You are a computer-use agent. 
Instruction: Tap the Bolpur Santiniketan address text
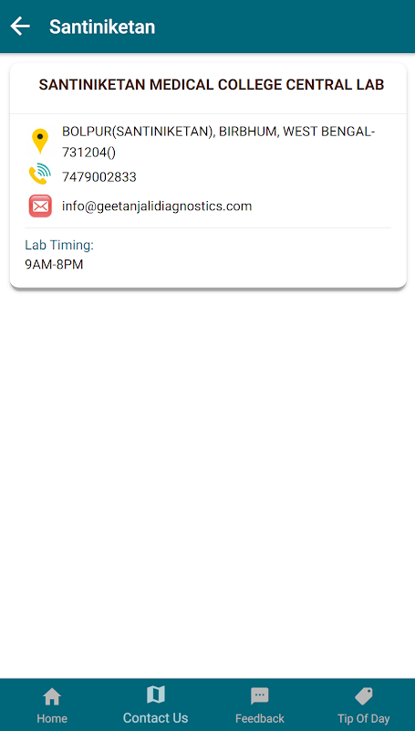point(219,132)
